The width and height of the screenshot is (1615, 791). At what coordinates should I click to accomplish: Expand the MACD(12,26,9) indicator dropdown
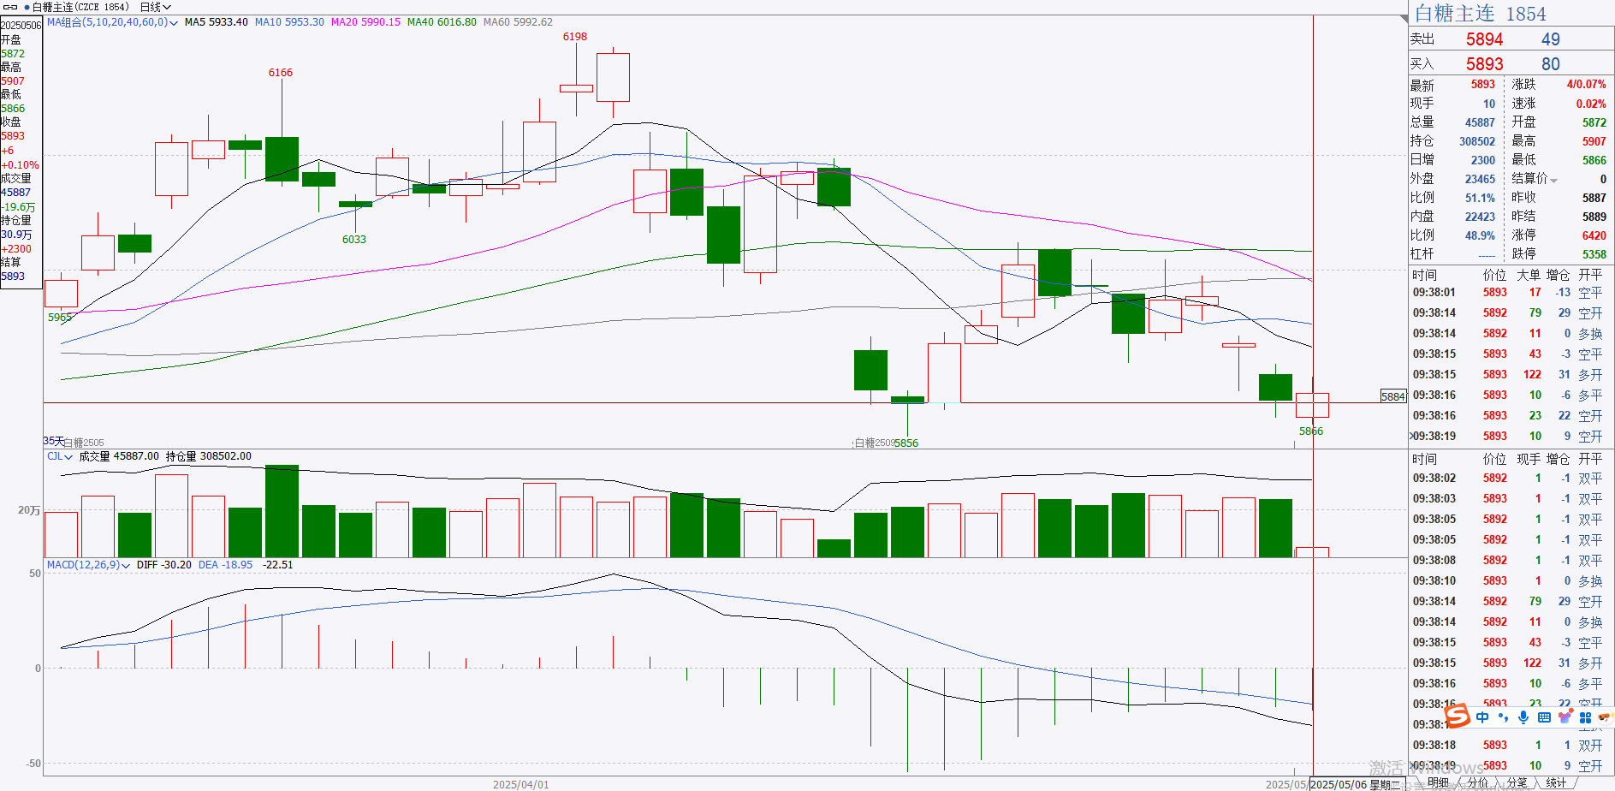(x=88, y=565)
